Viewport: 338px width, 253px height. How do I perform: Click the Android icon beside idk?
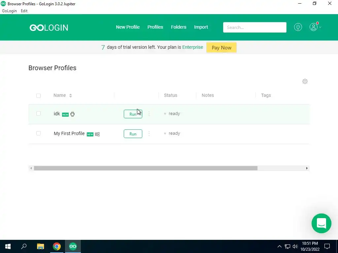coord(72,114)
